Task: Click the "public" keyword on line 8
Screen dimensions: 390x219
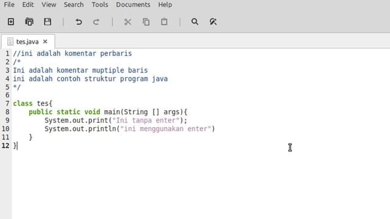Action: point(41,112)
